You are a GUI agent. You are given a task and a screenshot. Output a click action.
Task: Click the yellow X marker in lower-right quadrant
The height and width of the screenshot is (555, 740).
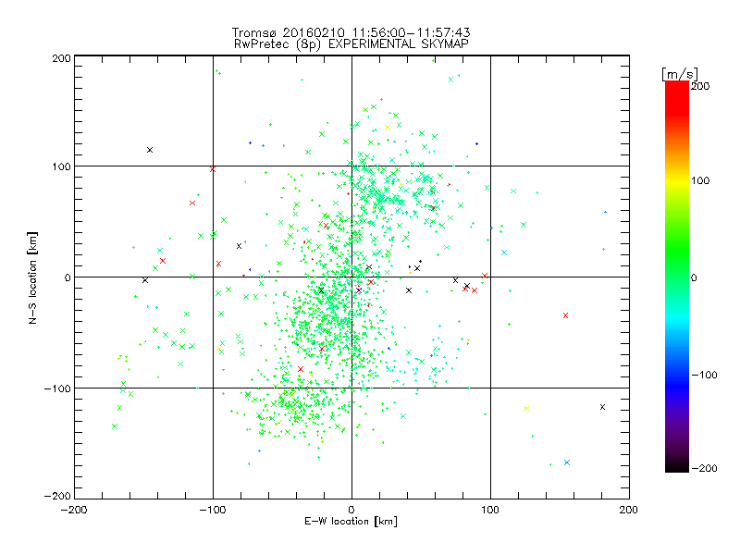pyautogui.click(x=526, y=408)
